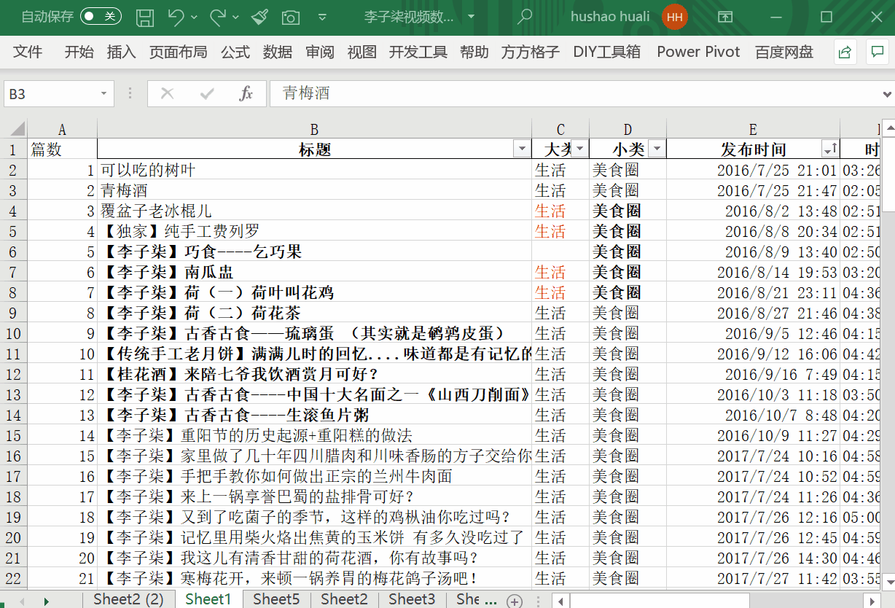895x608 pixels.
Task: Click the camera screenshot icon
Action: 291,17
